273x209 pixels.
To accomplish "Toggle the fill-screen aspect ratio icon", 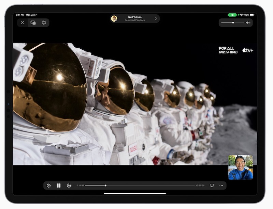I will [44, 22].
